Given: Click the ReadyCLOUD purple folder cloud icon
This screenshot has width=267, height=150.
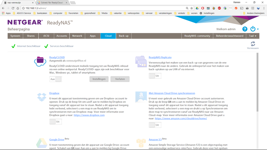Looking at the screenshot, I should click(40, 61).
